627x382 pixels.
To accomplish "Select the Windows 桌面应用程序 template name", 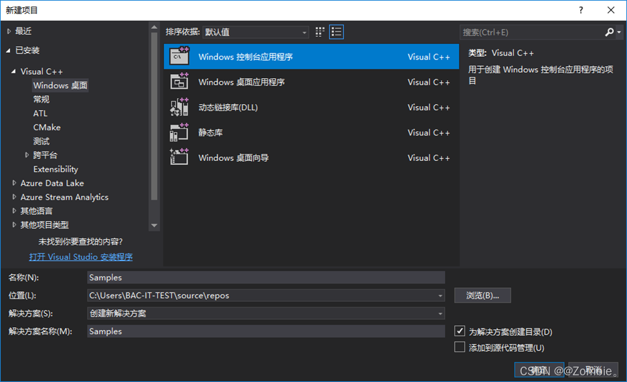I will point(242,82).
